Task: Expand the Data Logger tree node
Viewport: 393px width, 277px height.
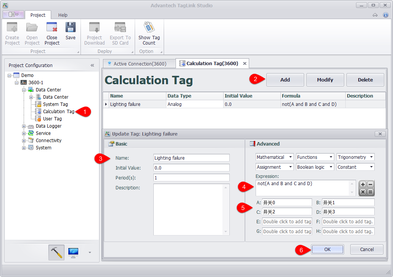Action: (24, 126)
